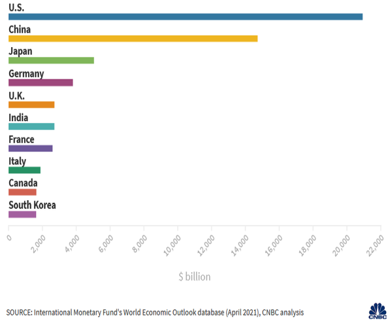The height and width of the screenshot is (327, 392).
Task: Select the yellow China bar
Action: (133, 39)
